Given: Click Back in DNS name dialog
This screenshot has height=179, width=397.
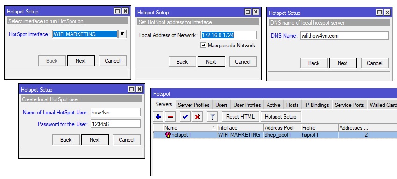Looking at the screenshot, I should pyautogui.click(x=314, y=63).
